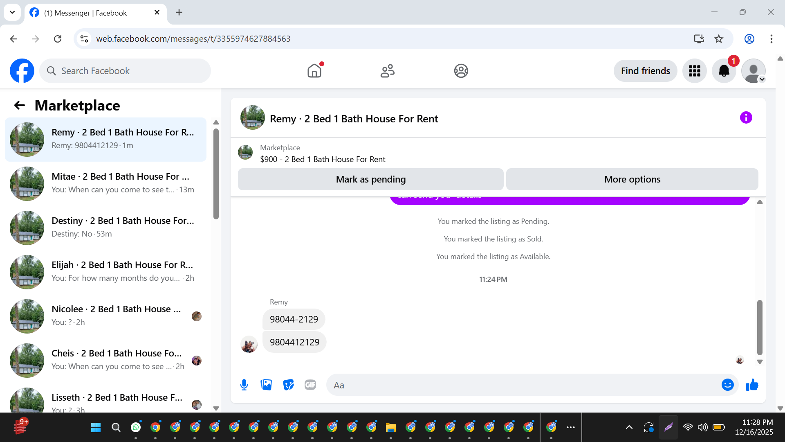Image resolution: width=785 pixels, height=442 pixels.
Task: Click the chat scroll-up arrow
Action: tap(760, 202)
